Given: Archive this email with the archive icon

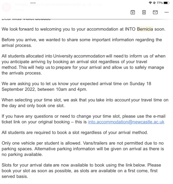Looking at the screenshot, I should pos(133,12).
